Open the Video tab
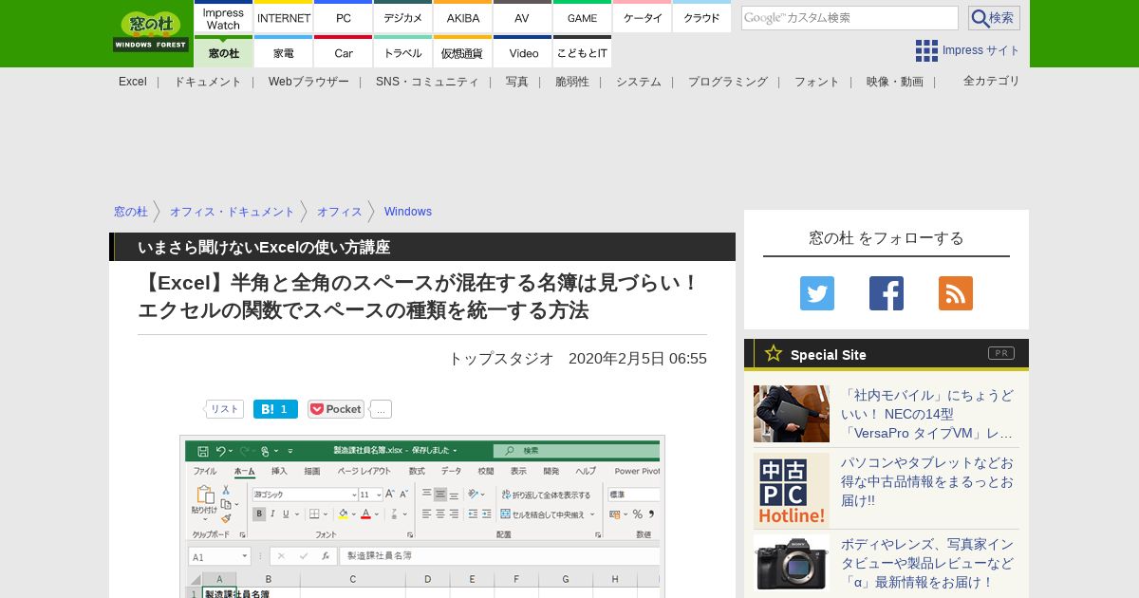 click(x=522, y=51)
